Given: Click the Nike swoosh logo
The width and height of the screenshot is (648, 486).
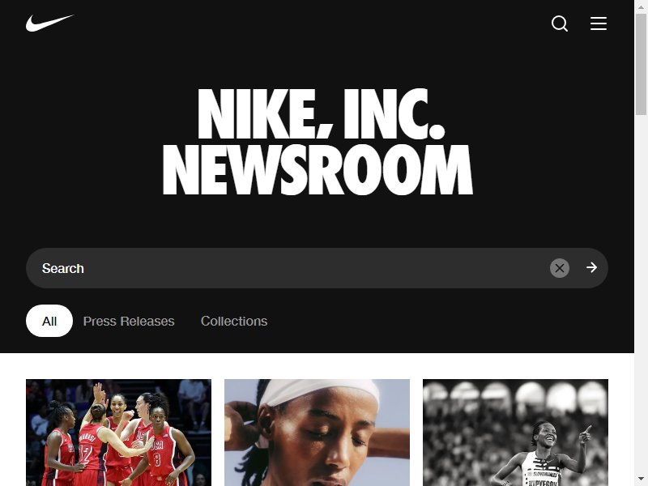Looking at the screenshot, I should pos(49,23).
